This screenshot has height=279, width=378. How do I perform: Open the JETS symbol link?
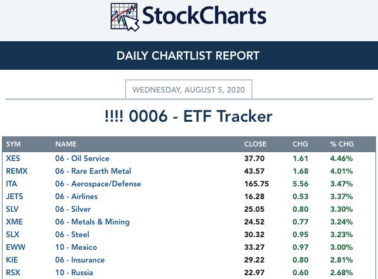point(15,197)
